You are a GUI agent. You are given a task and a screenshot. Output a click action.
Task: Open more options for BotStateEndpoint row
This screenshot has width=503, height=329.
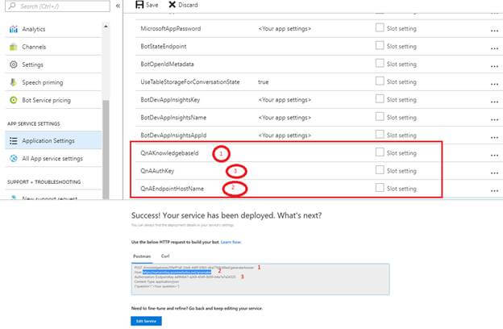click(x=494, y=48)
